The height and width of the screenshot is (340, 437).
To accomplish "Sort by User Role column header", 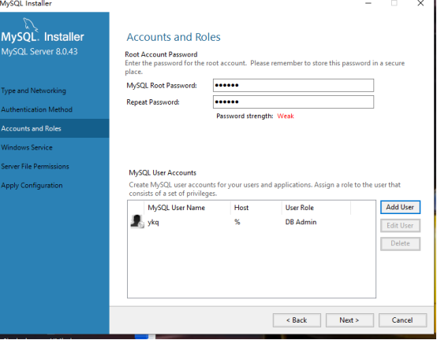I will pos(299,208).
